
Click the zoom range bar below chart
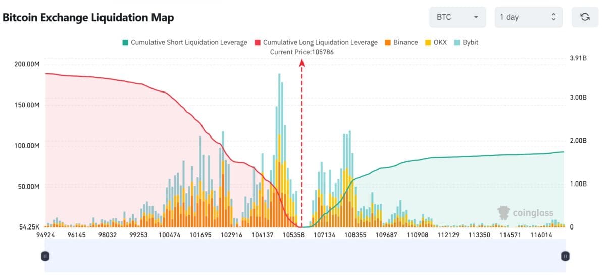305,255
